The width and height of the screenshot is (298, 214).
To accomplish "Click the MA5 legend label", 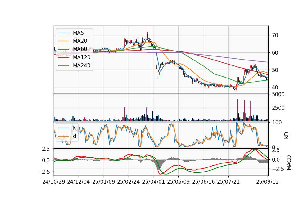I will pos(78,33).
